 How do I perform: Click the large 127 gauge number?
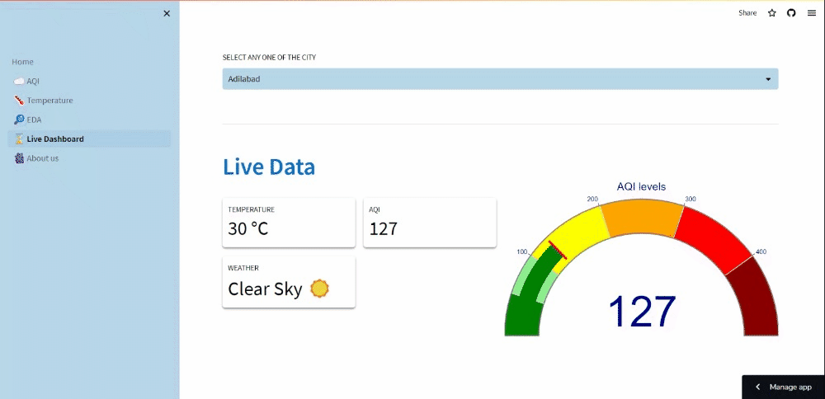point(642,312)
